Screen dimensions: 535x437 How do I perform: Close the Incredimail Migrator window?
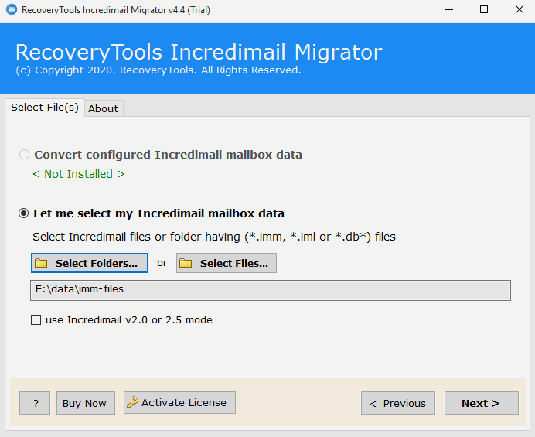[518, 10]
